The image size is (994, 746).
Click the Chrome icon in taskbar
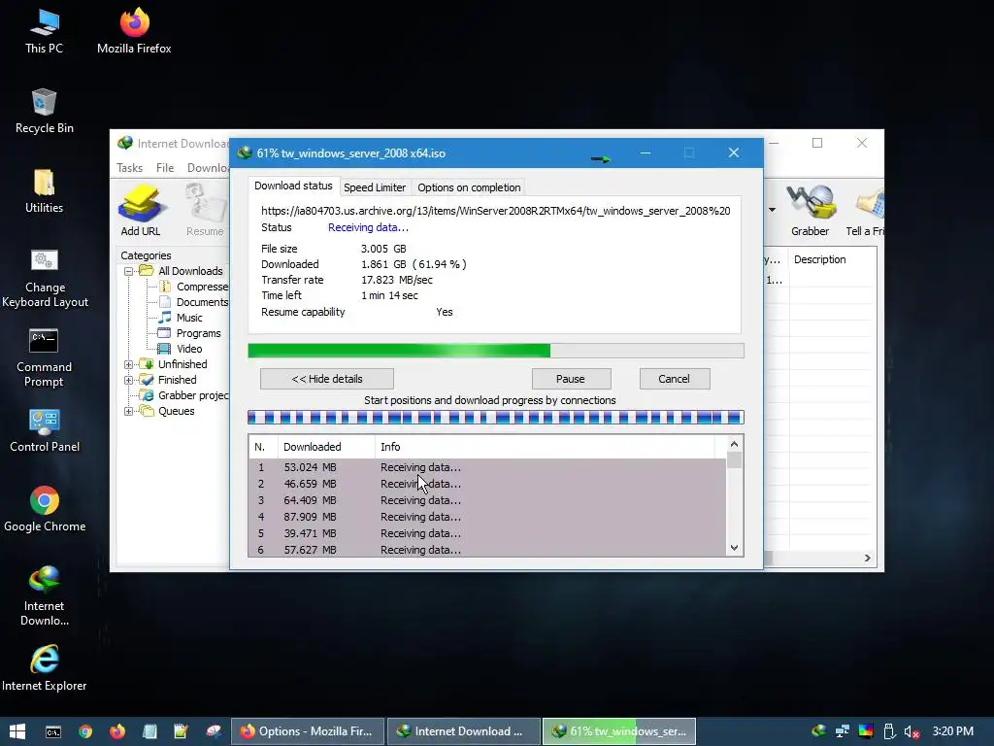(85, 731)
